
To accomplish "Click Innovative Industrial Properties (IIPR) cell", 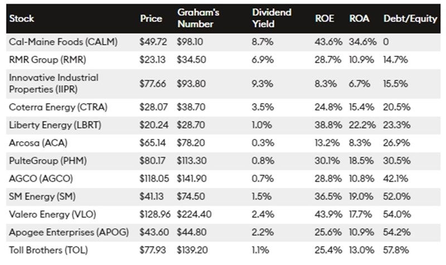I will coord(54,82).
